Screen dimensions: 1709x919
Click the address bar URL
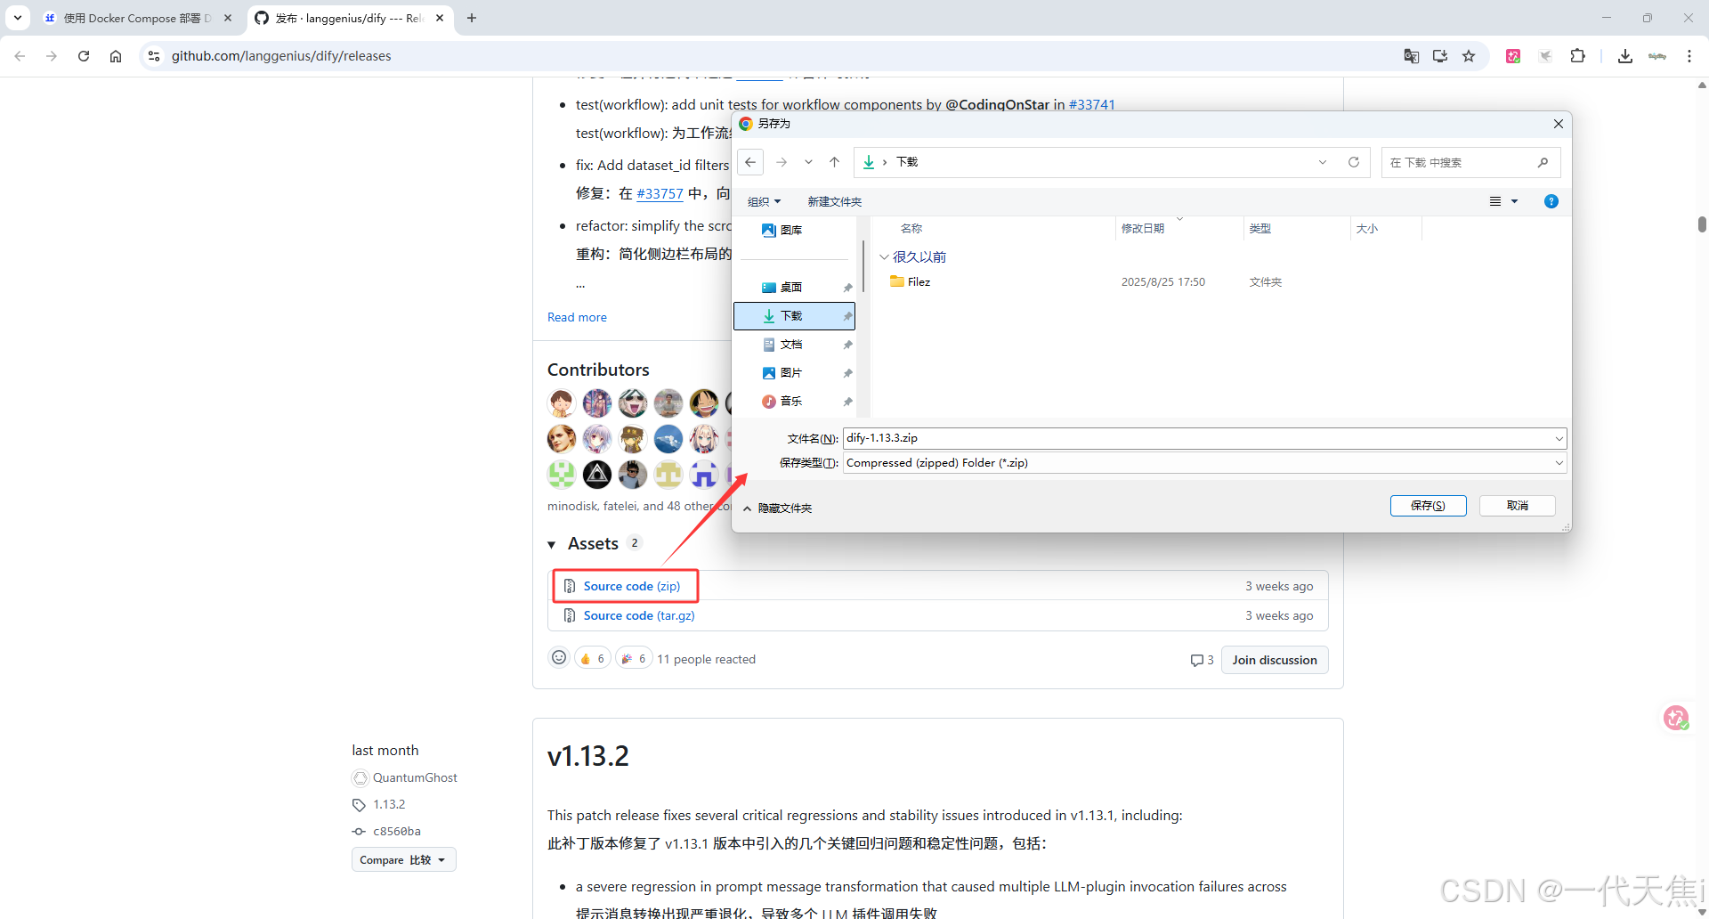tap(281, 56)
